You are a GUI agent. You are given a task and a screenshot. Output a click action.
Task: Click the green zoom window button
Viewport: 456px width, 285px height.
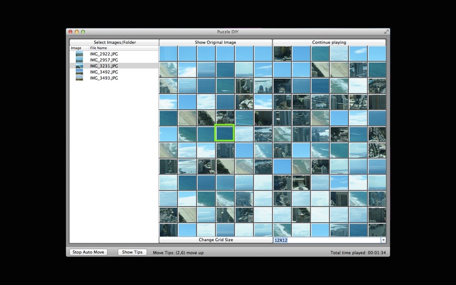(83, 32)
